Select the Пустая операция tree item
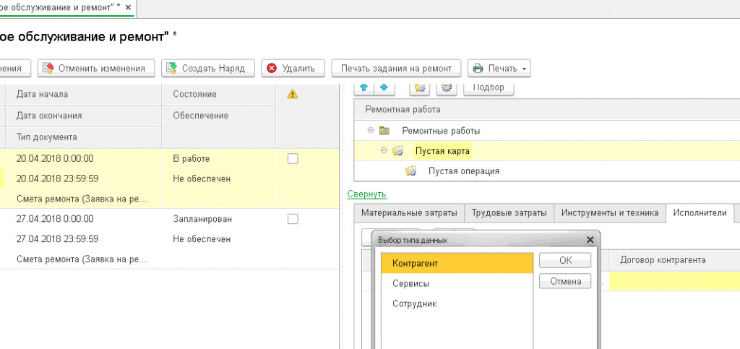The width and height of the screenshot is (740, 349). (463, 171)
